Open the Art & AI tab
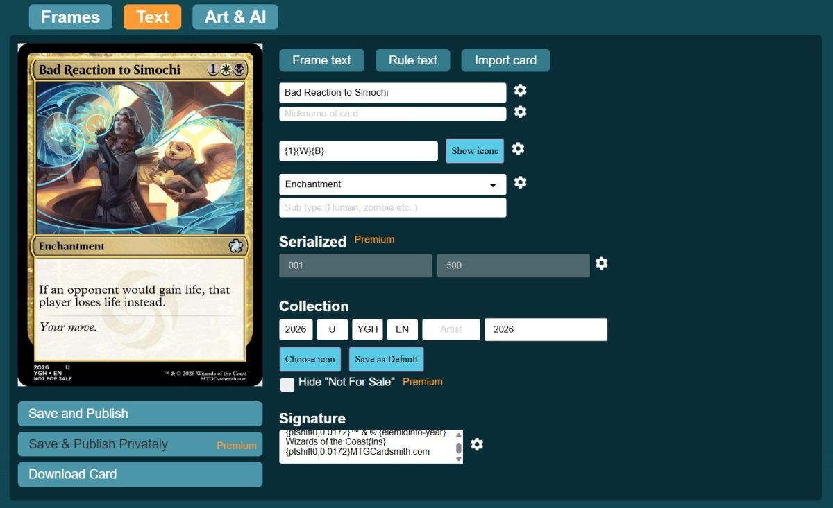Viewport: 833px width, 508px height. click(235, 17)
